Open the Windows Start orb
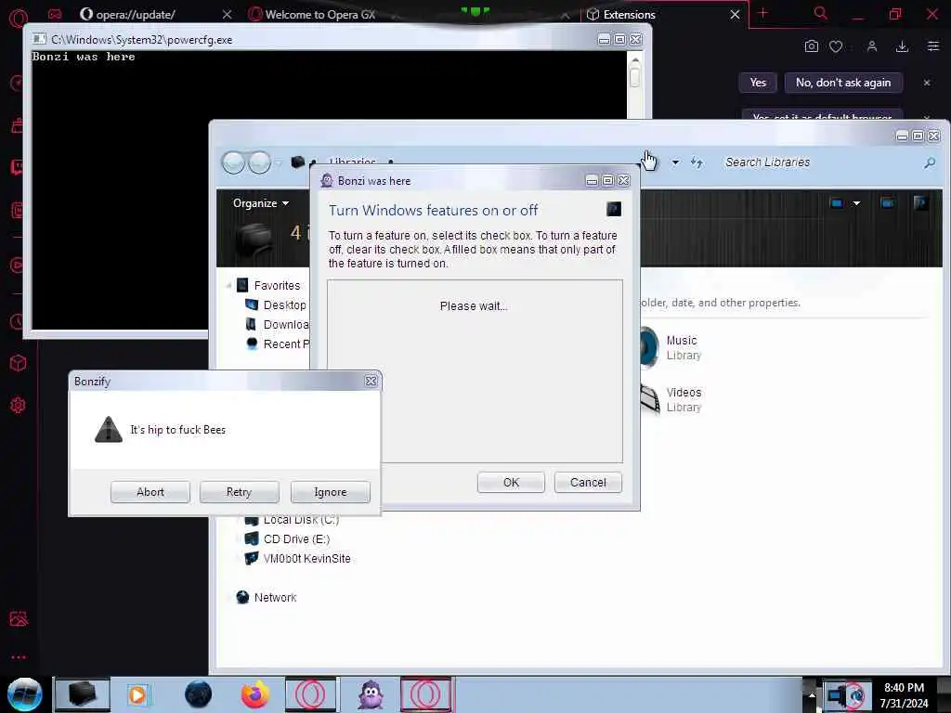Image resolution: width=951 pixels, height=713 pixels. pos(24,694)
